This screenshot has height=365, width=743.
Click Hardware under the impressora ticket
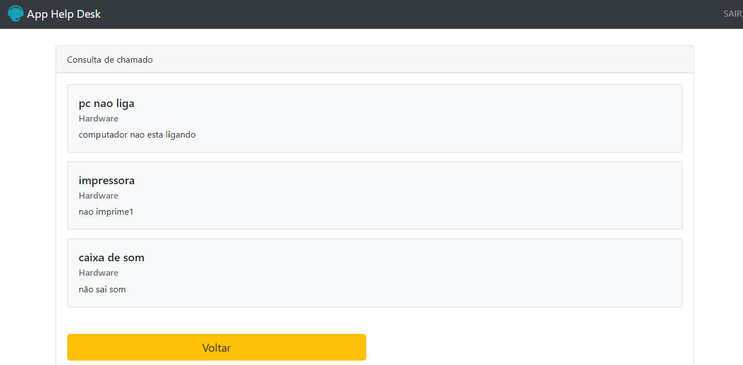[98, 195]
